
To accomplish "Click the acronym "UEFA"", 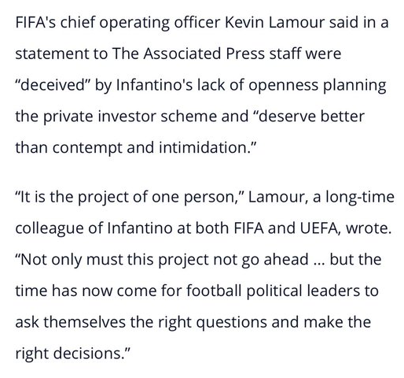I will 321,228.
